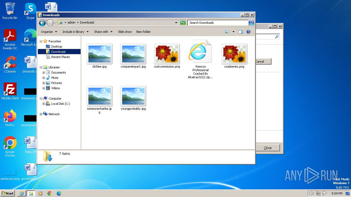The height and width of the screenshot is (197, 351).
Task: Open the Start menu
Action: pyautogui.click(x=8, y=193)
